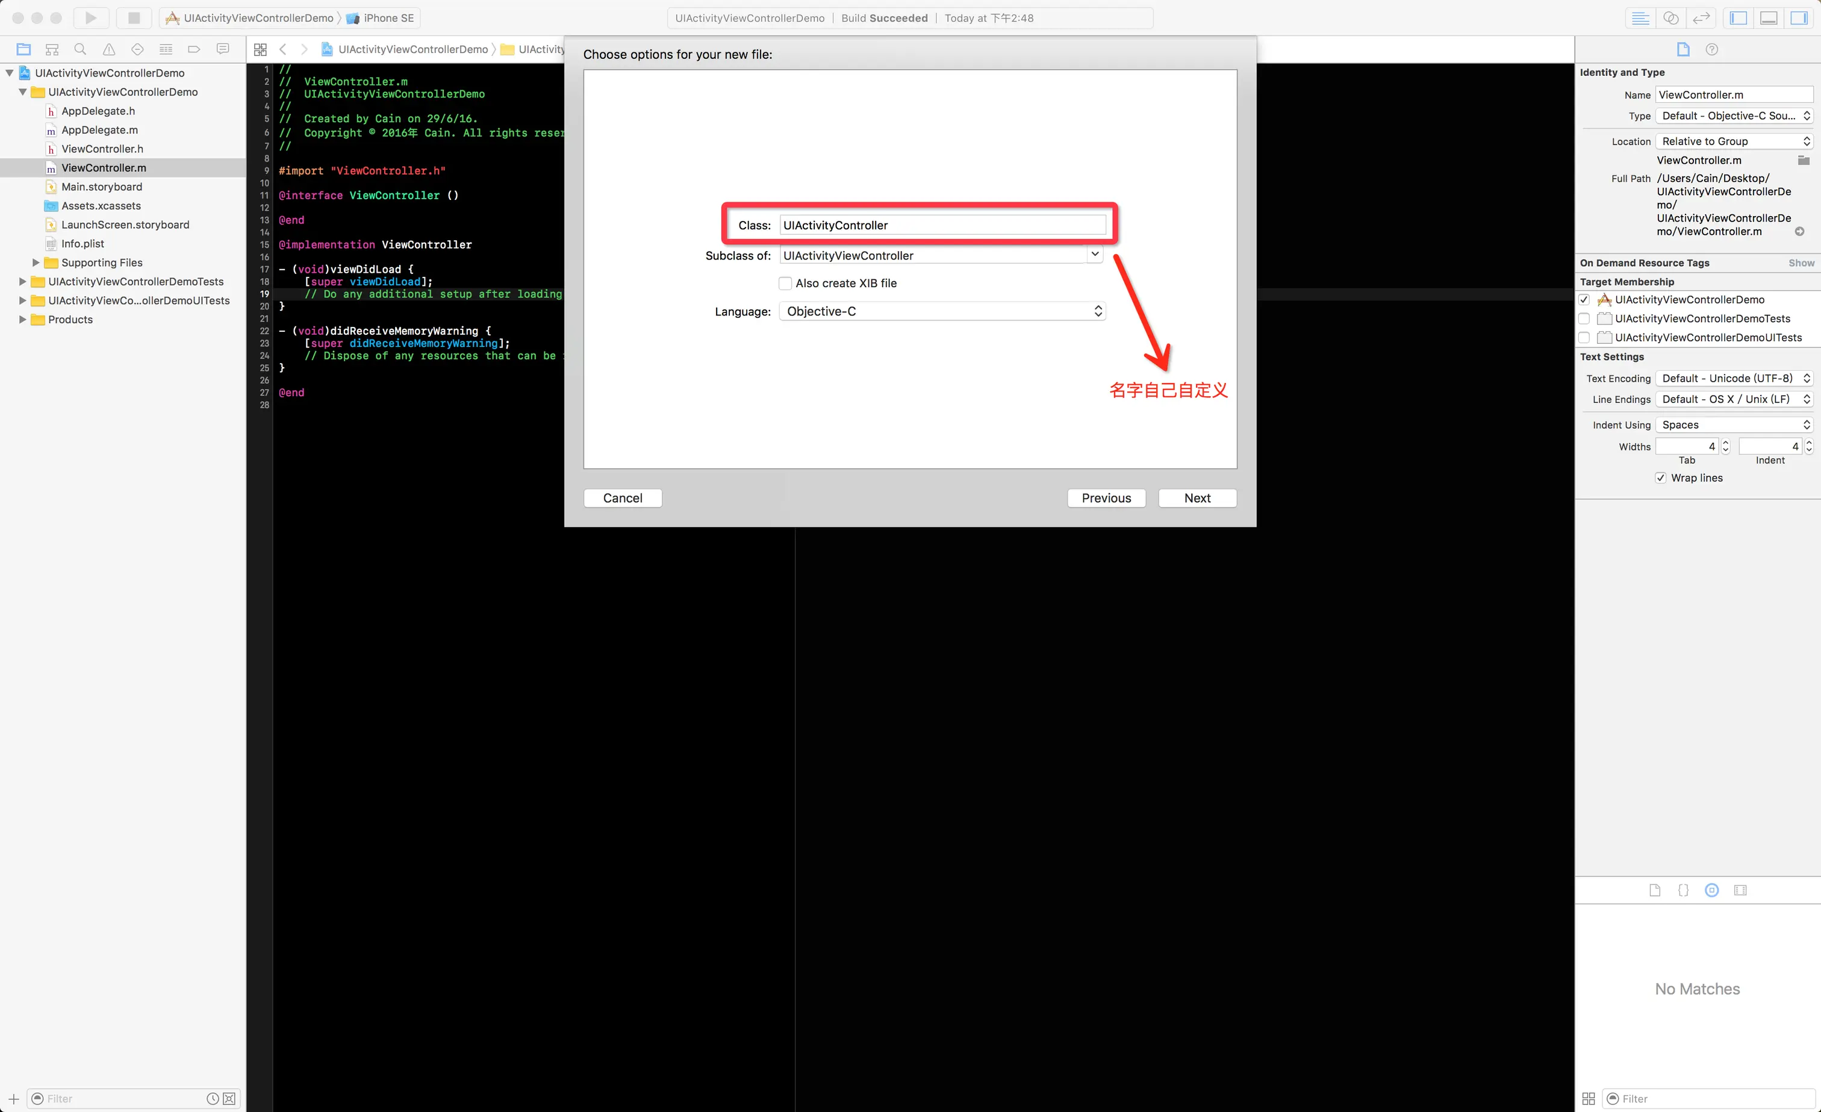Click the Stop button in toolbar
The height and width of the screenshot is (1112, 1821).
tap(134, 17)
